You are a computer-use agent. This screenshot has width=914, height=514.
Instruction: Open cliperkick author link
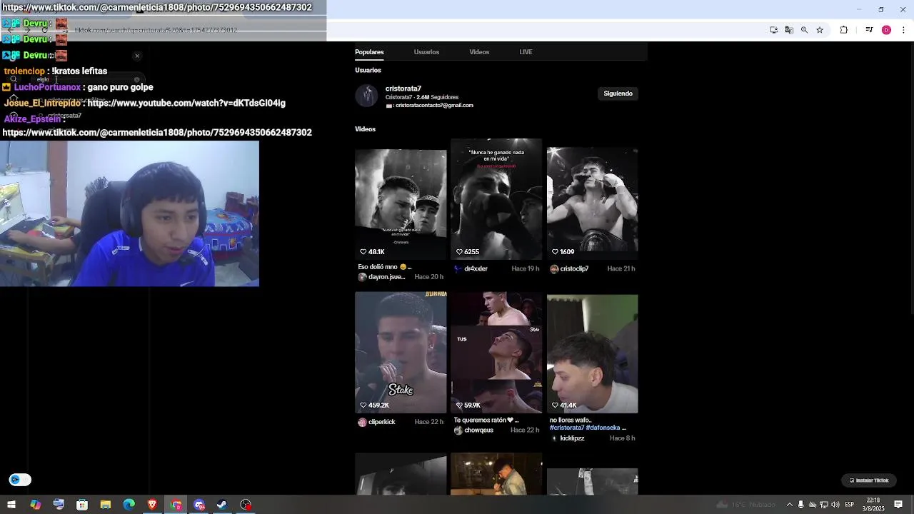click(x=381, y=422)
